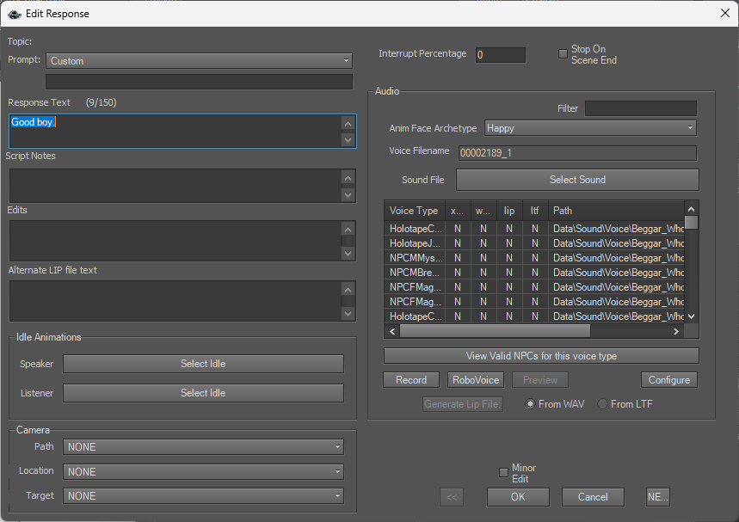Click the RoboVoice button
This screenshot has width=739, height=522.
[476, 380]
